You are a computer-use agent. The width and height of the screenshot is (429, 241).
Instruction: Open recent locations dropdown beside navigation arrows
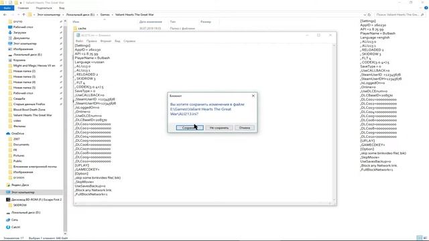[19, 15]
